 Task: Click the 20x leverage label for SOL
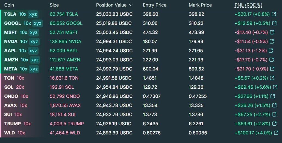coord(20,87)
